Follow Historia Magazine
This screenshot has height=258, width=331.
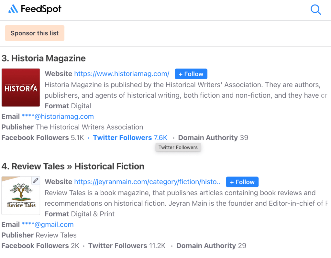click(191, 74)
